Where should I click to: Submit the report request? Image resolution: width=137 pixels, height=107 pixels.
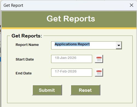pos(47,90)
